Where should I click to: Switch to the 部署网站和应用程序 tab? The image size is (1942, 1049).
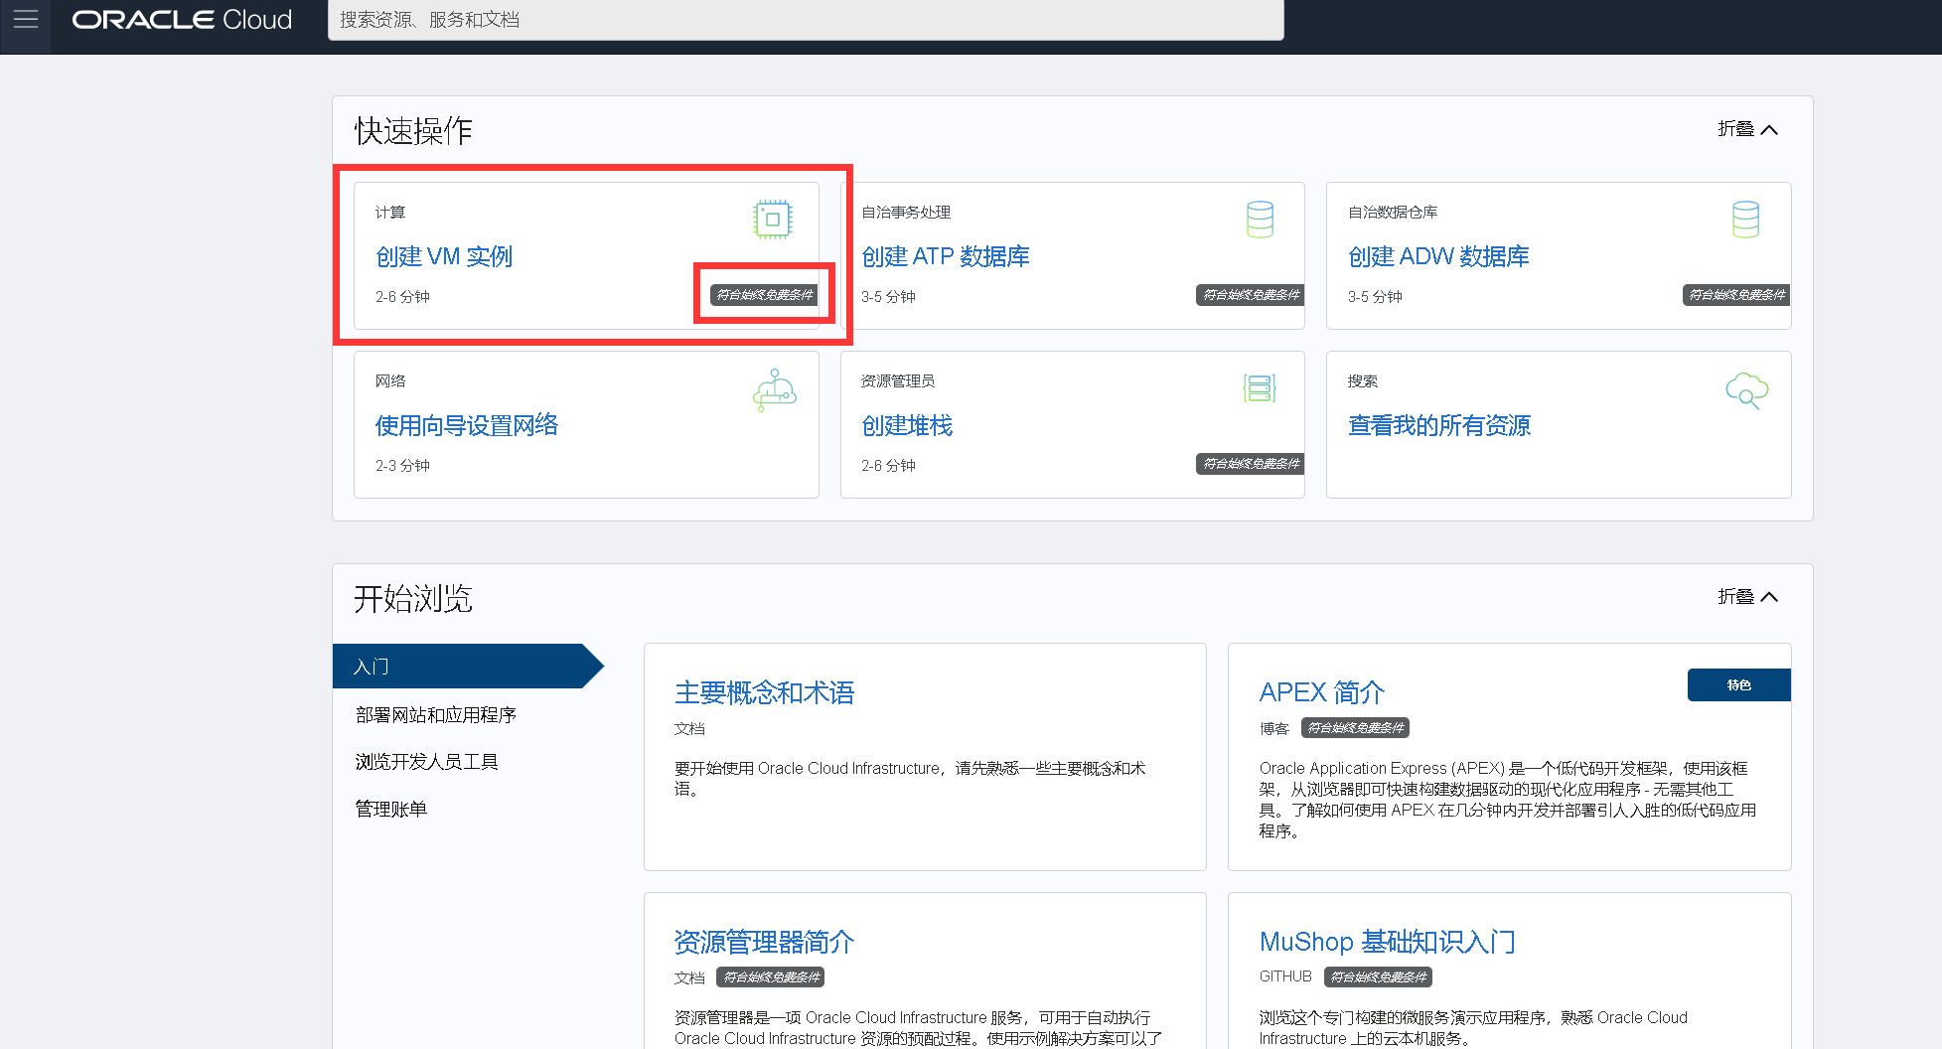coord(434,714)
